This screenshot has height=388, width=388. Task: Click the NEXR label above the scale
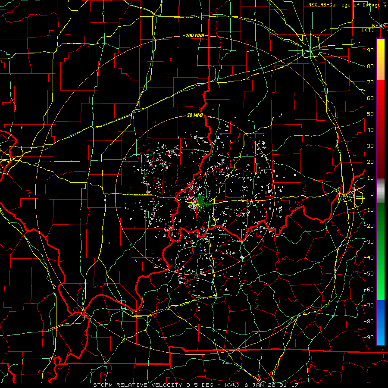point(379,25)
